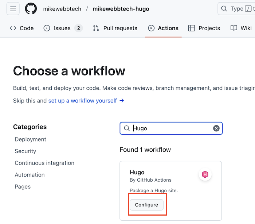Open the mikewebbtech-hugo repository link
The width and height of the screenshot is (255, 224).
(121, 9)
